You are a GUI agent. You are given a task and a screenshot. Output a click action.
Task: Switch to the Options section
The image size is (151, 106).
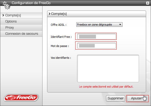point(21,21)
